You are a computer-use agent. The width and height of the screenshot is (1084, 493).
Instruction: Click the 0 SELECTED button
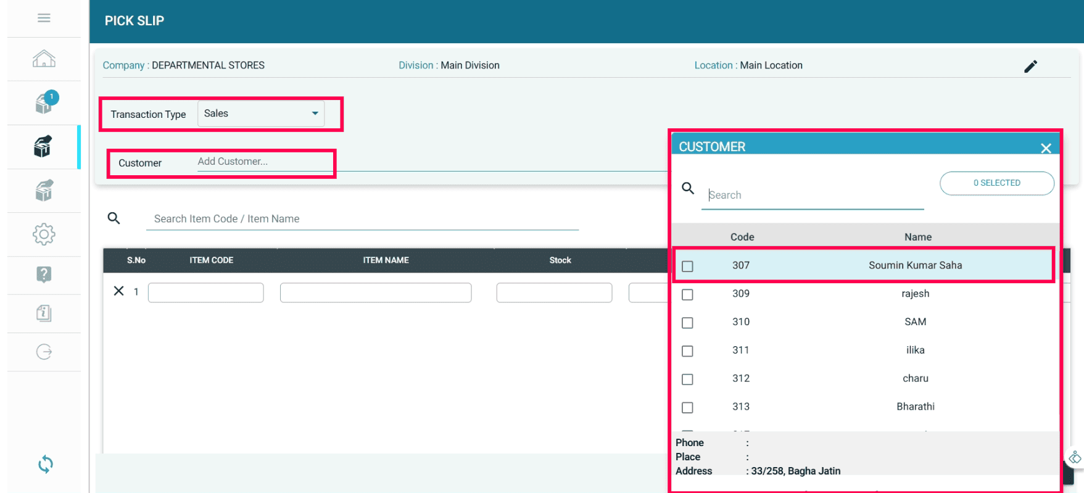(x=996, y=183)
